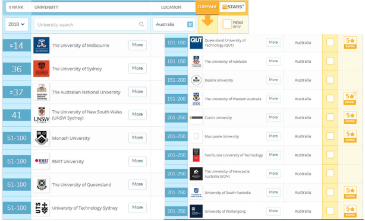Tick compare checkbox for Macquarie University

tap(330, 136)
